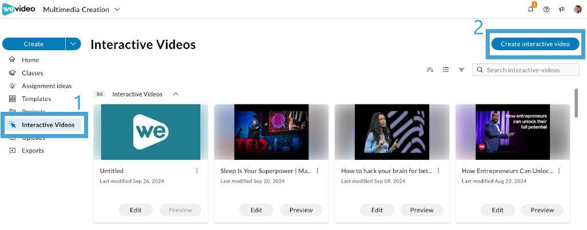Collapse the Interactive Videos section
587x230 pixels.
[x=176, y=94]
